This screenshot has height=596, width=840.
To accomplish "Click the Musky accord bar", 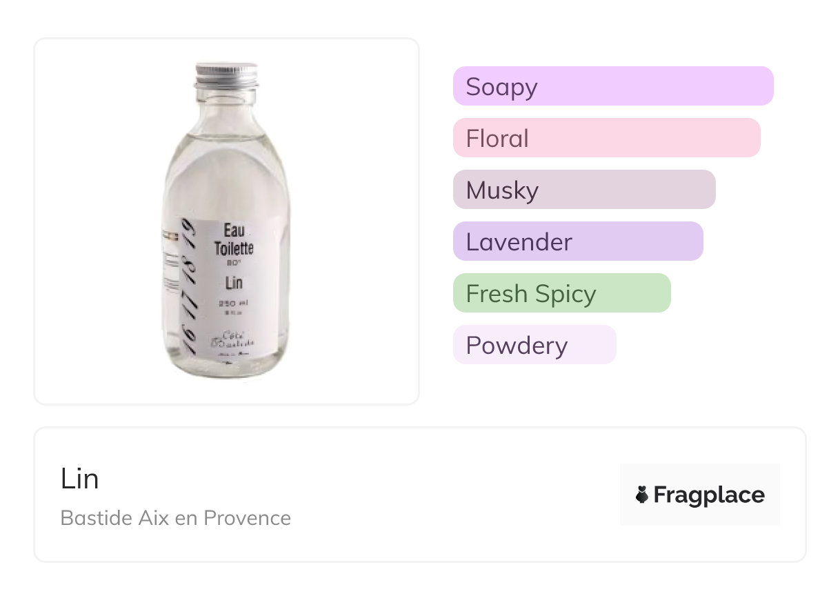I will [x=583, y=190].
